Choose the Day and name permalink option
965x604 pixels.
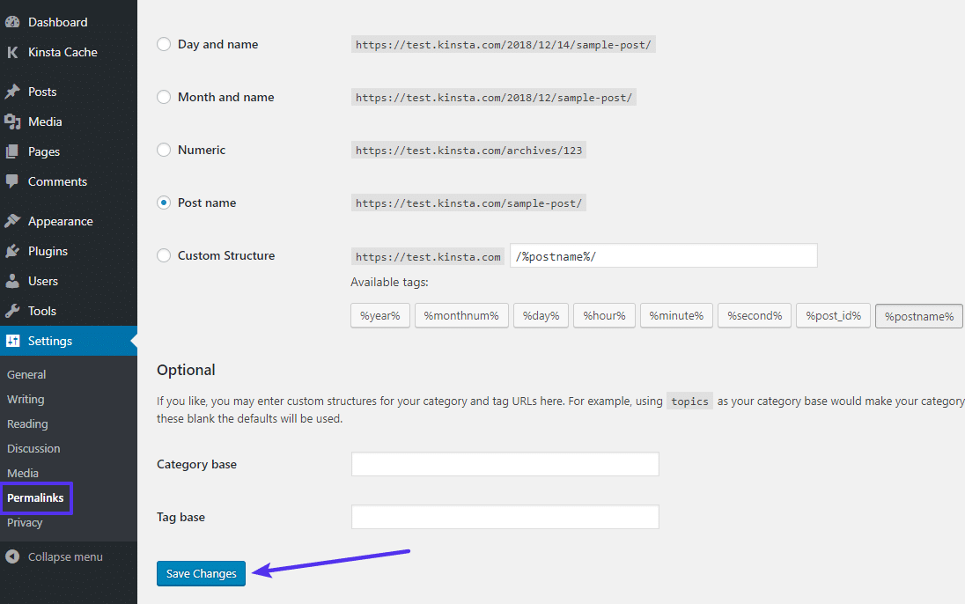163,43
